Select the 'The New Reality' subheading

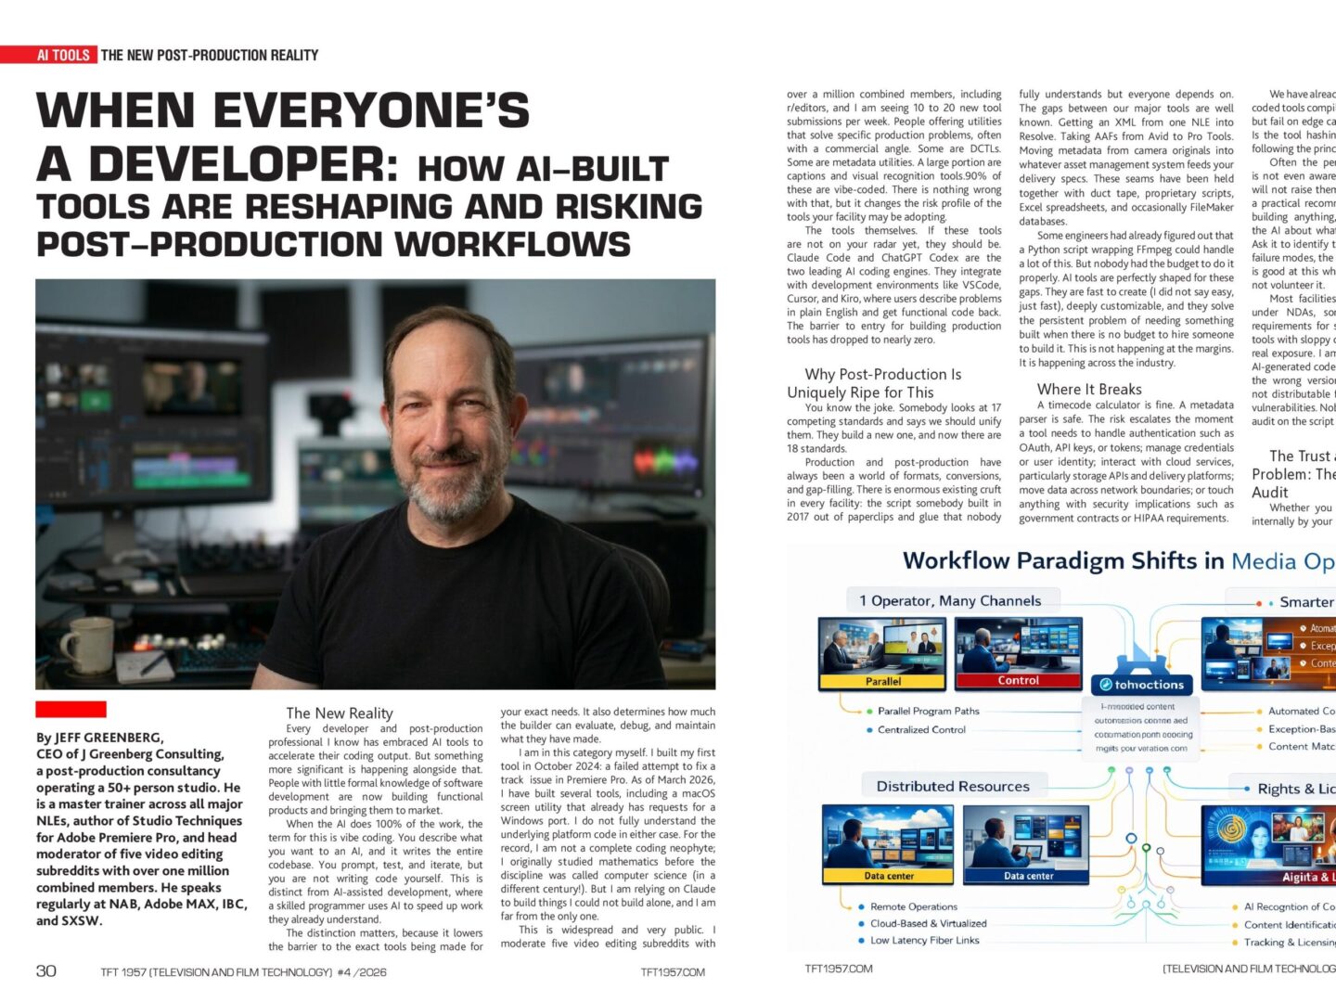(x=340, y=713)
